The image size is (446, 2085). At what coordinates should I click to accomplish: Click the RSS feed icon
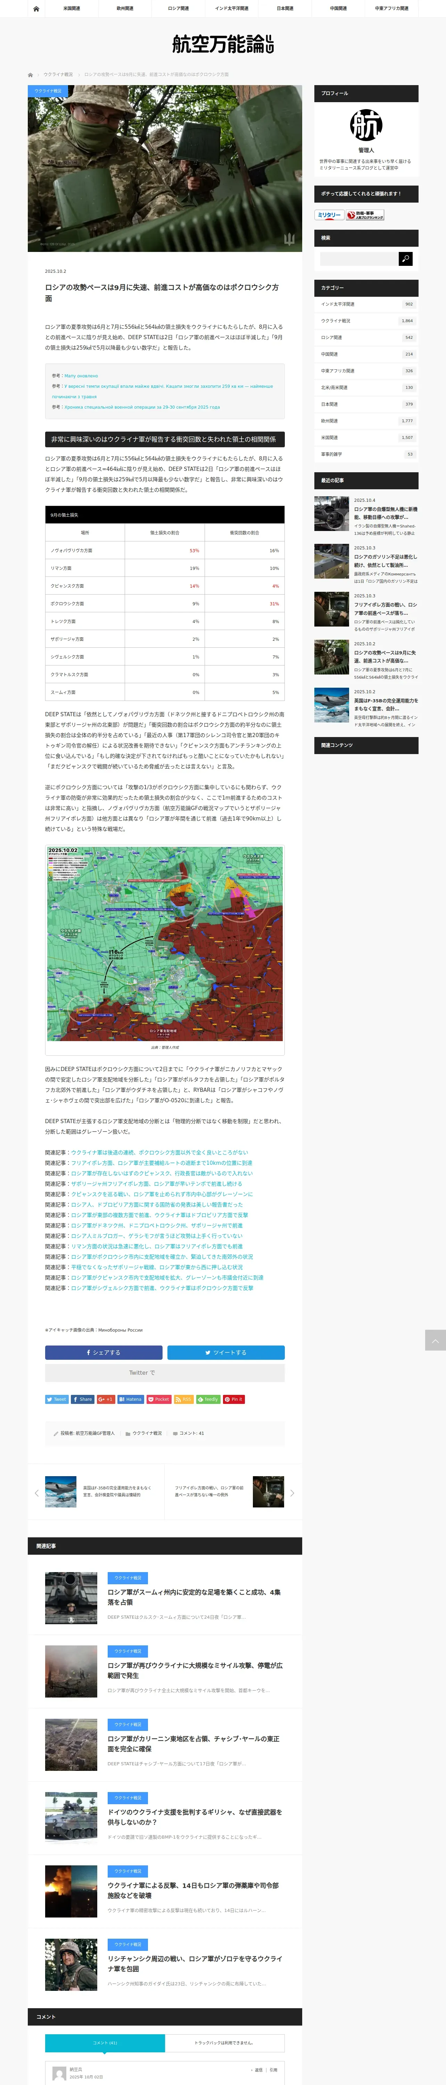184,1399
